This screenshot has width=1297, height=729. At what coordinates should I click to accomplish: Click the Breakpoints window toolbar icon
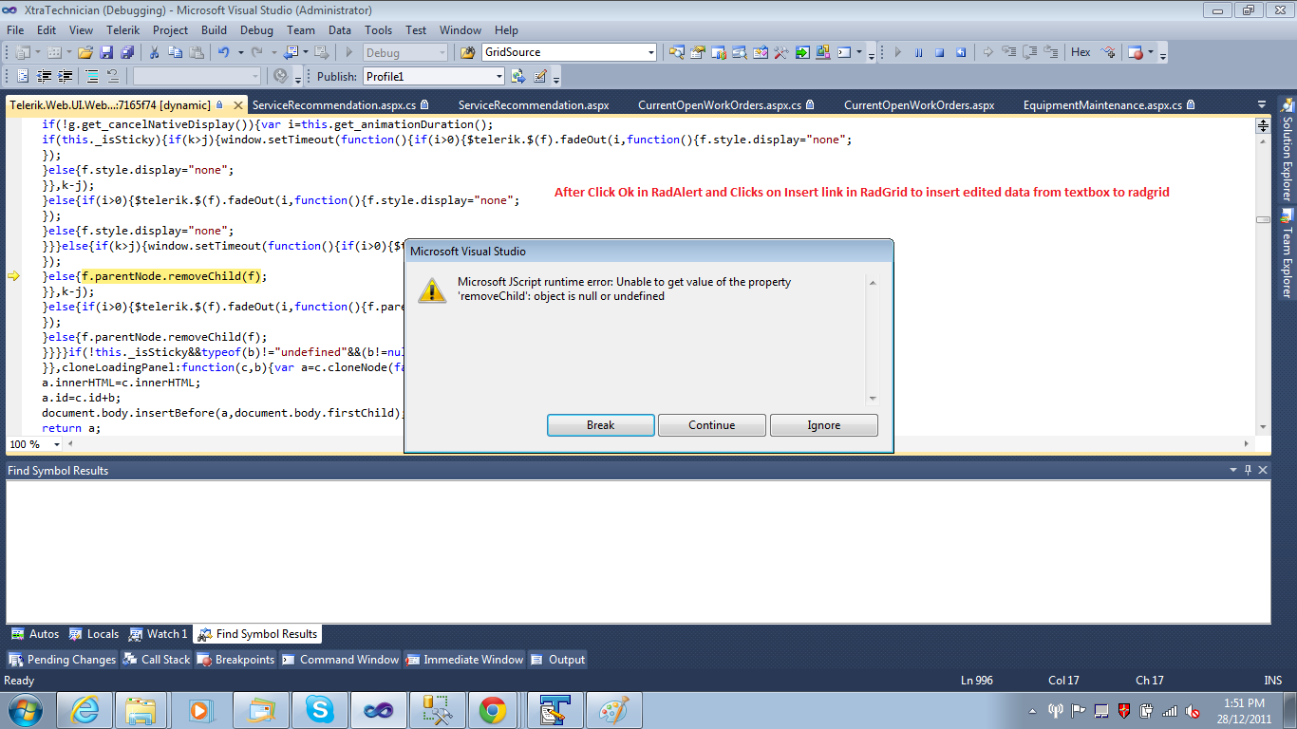[1135, 53]
